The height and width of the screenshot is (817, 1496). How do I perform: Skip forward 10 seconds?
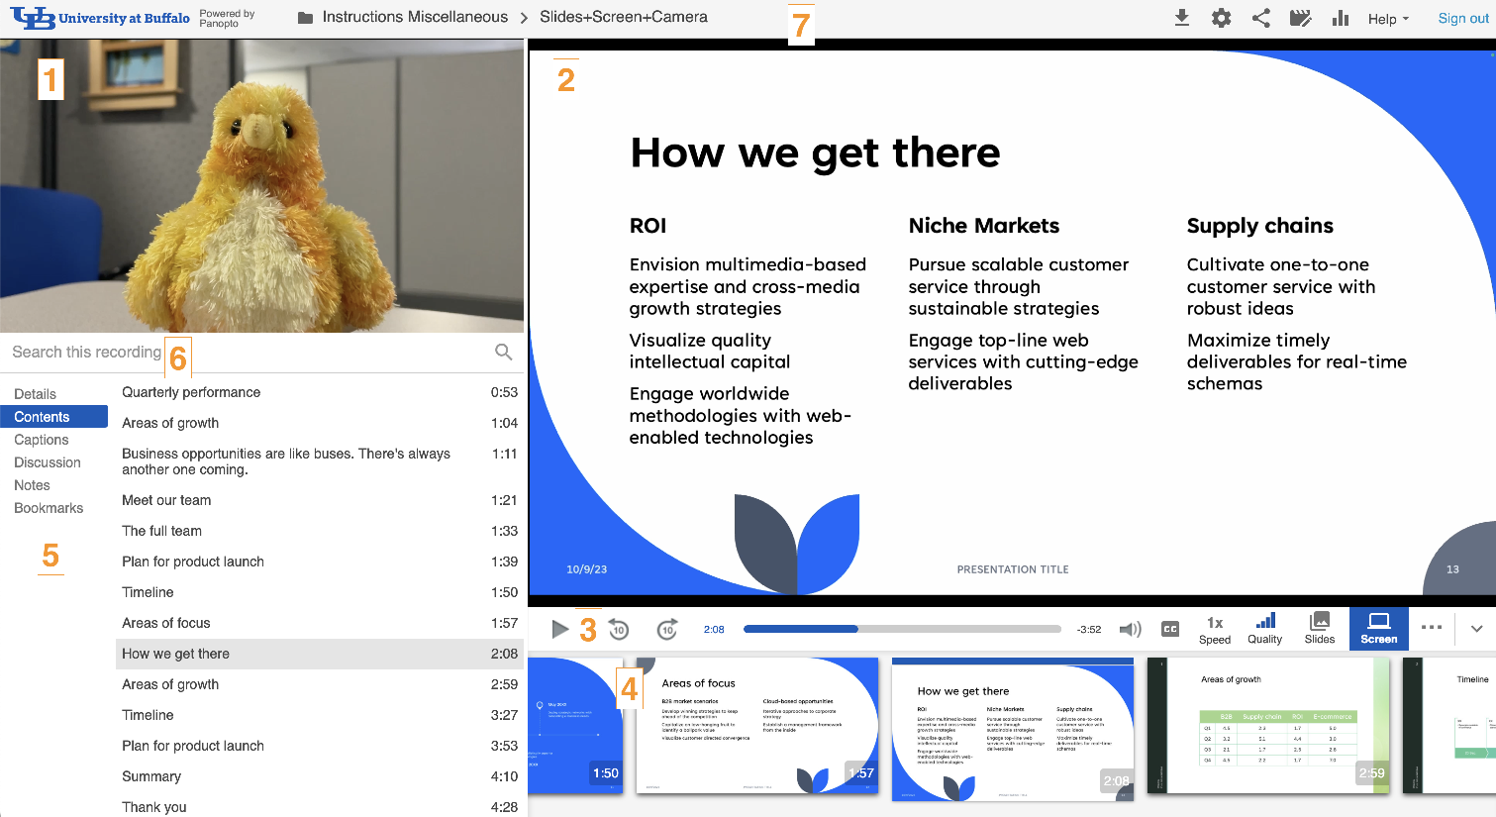click(x=667, y=629)
